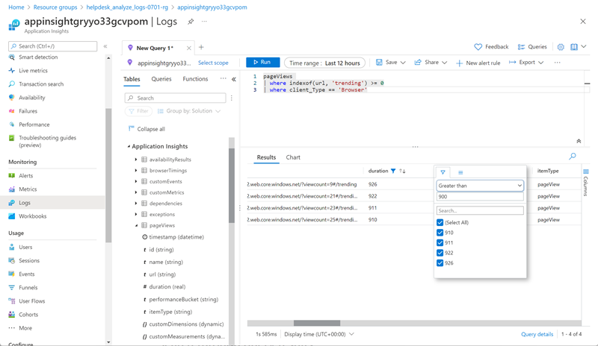The height and width of the screenshot is (346, 598).
Task: Uncheck the 926 filter value
Action: point(440,263)
